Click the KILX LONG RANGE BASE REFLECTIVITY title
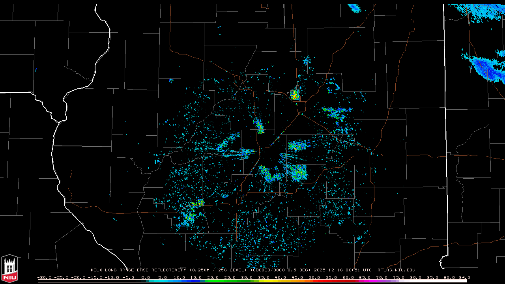 click(138, 270)
